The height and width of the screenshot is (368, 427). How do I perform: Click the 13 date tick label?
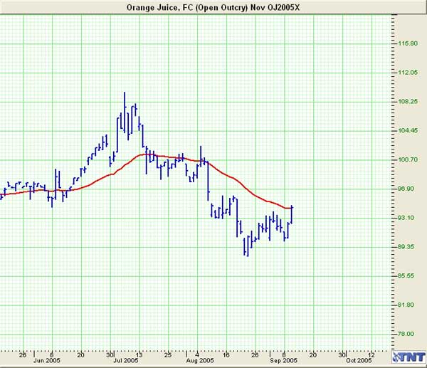139,355
